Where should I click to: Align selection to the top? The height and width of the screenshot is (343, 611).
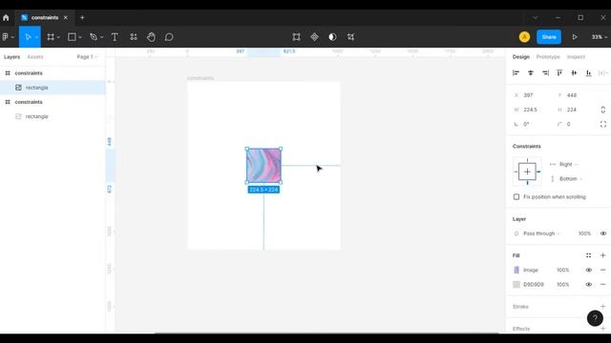click(559, 72)
